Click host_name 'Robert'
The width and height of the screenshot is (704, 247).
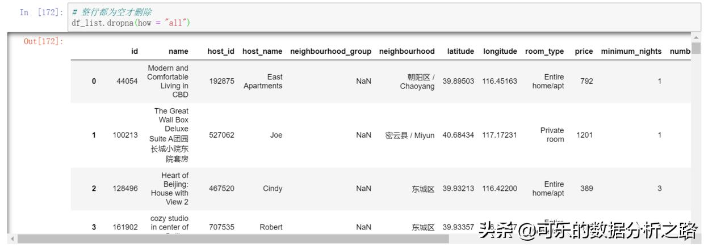271,227
